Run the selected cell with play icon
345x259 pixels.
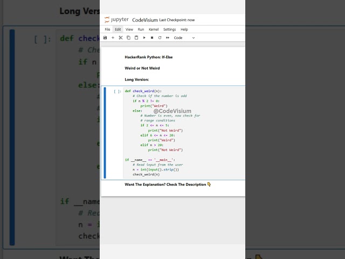pos(144,38)
